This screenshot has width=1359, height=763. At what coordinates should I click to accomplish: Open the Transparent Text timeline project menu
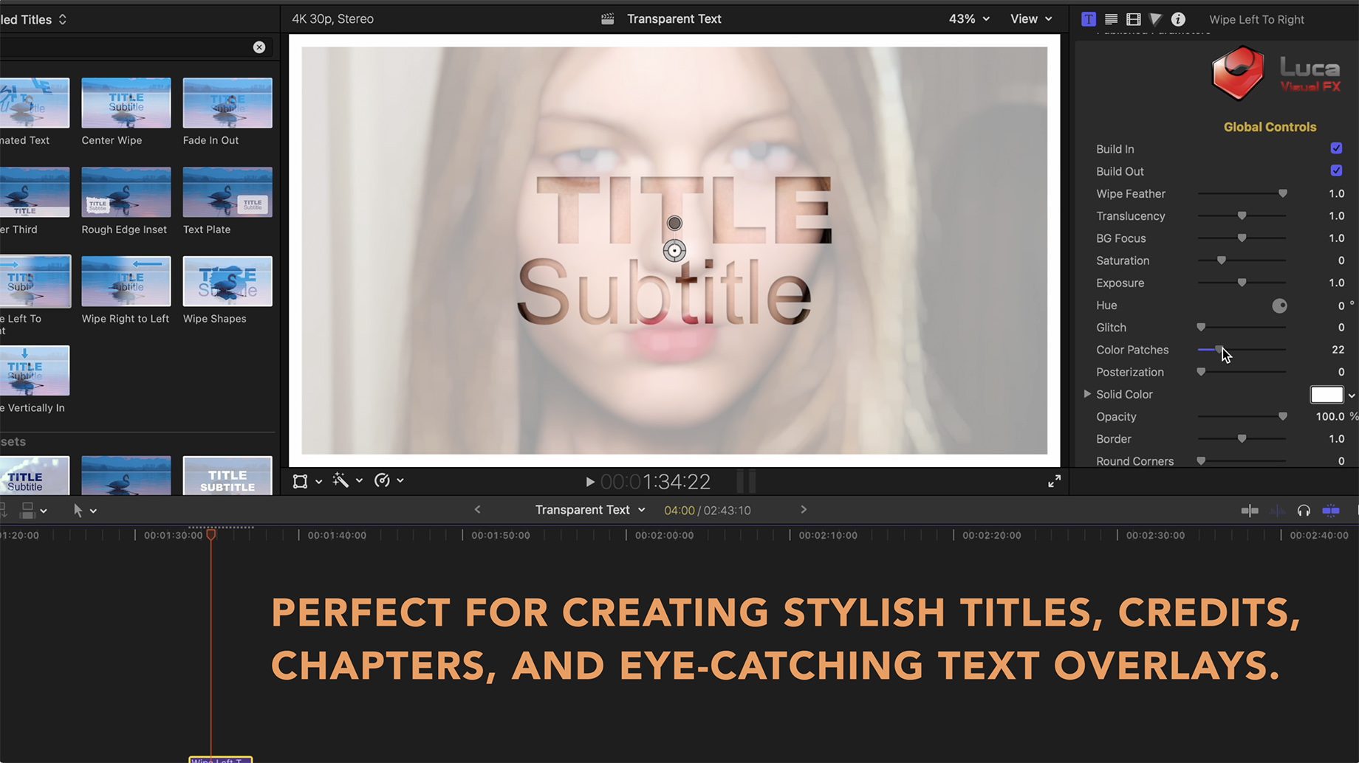click(590, 510)
